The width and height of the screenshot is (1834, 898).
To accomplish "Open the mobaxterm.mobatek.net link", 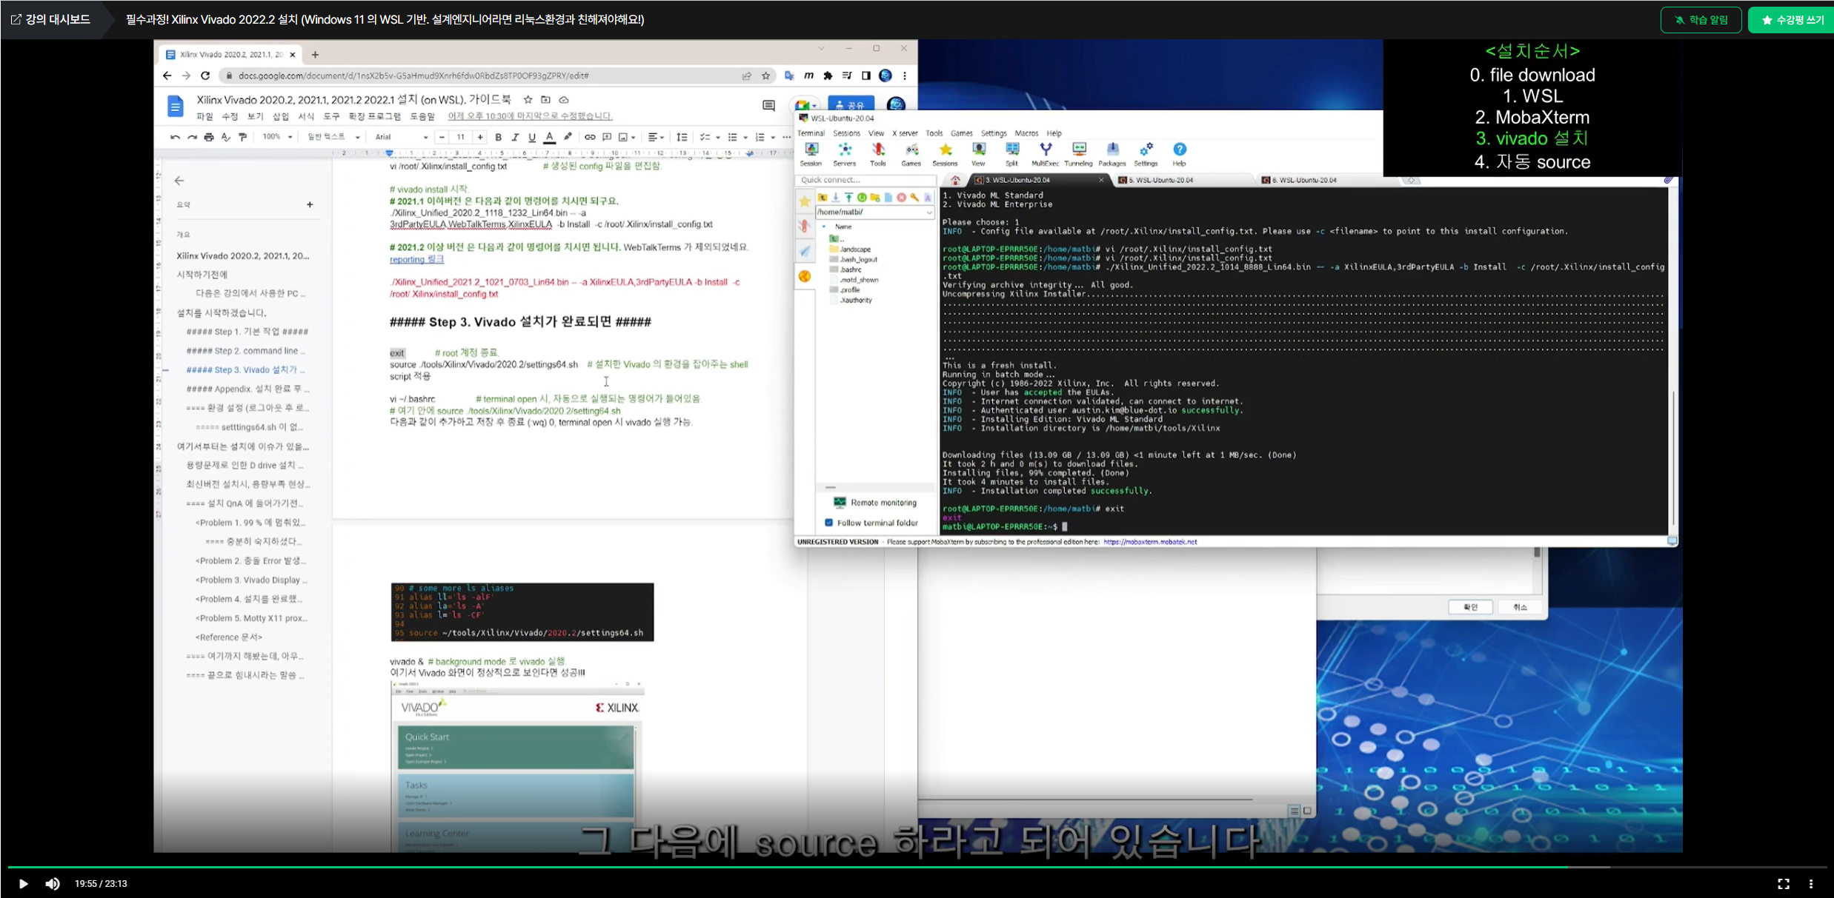I will click(x=1150, y=542).
